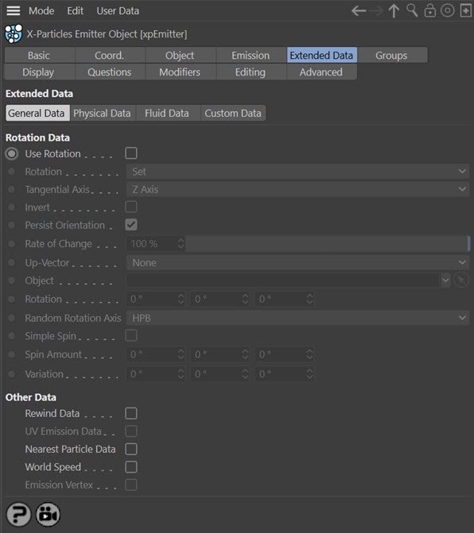
Task: Click the Use Rotation animation dot
Action: (12, 153)
